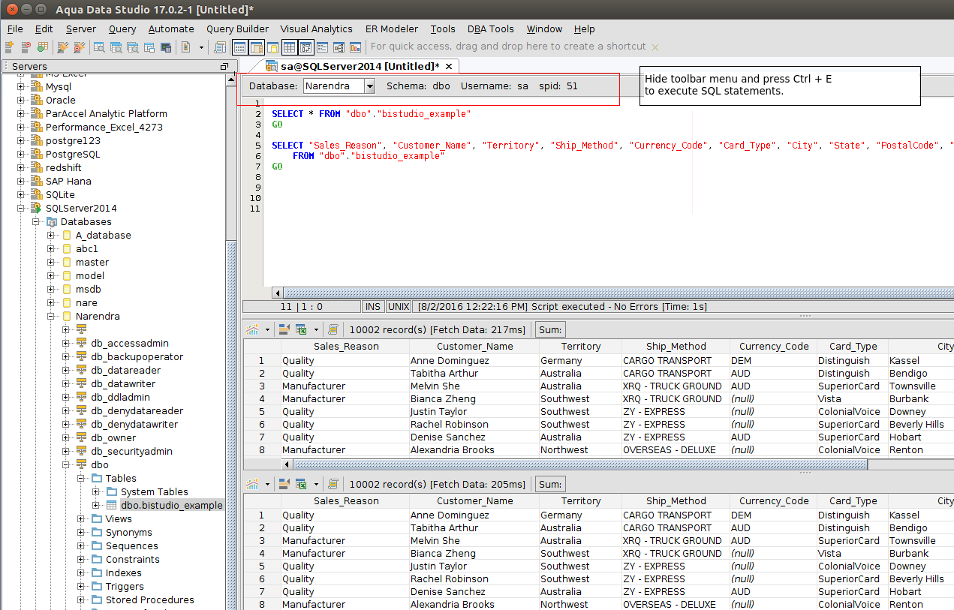Click the chart results toolbar icon
The image size is (954, 610).
[356, 47]
